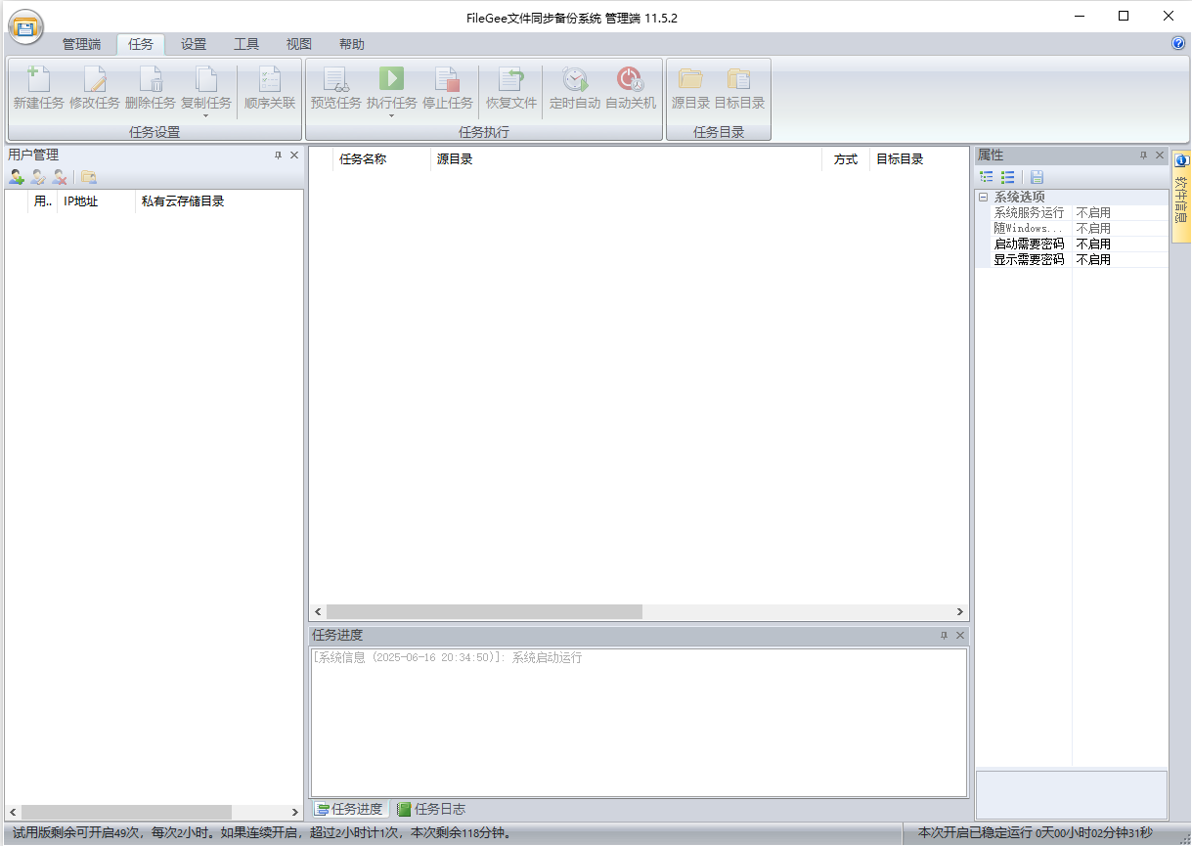The image size is (1192, 846).
Task: Click the 预览任务 (Preview Task) icon
Action: tap(336, 79)
